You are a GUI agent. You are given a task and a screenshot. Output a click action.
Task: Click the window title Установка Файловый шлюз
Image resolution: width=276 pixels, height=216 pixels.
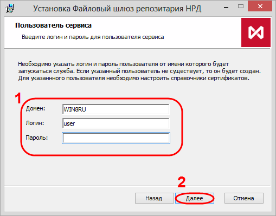pyautogui.click(x=117, y=9)
